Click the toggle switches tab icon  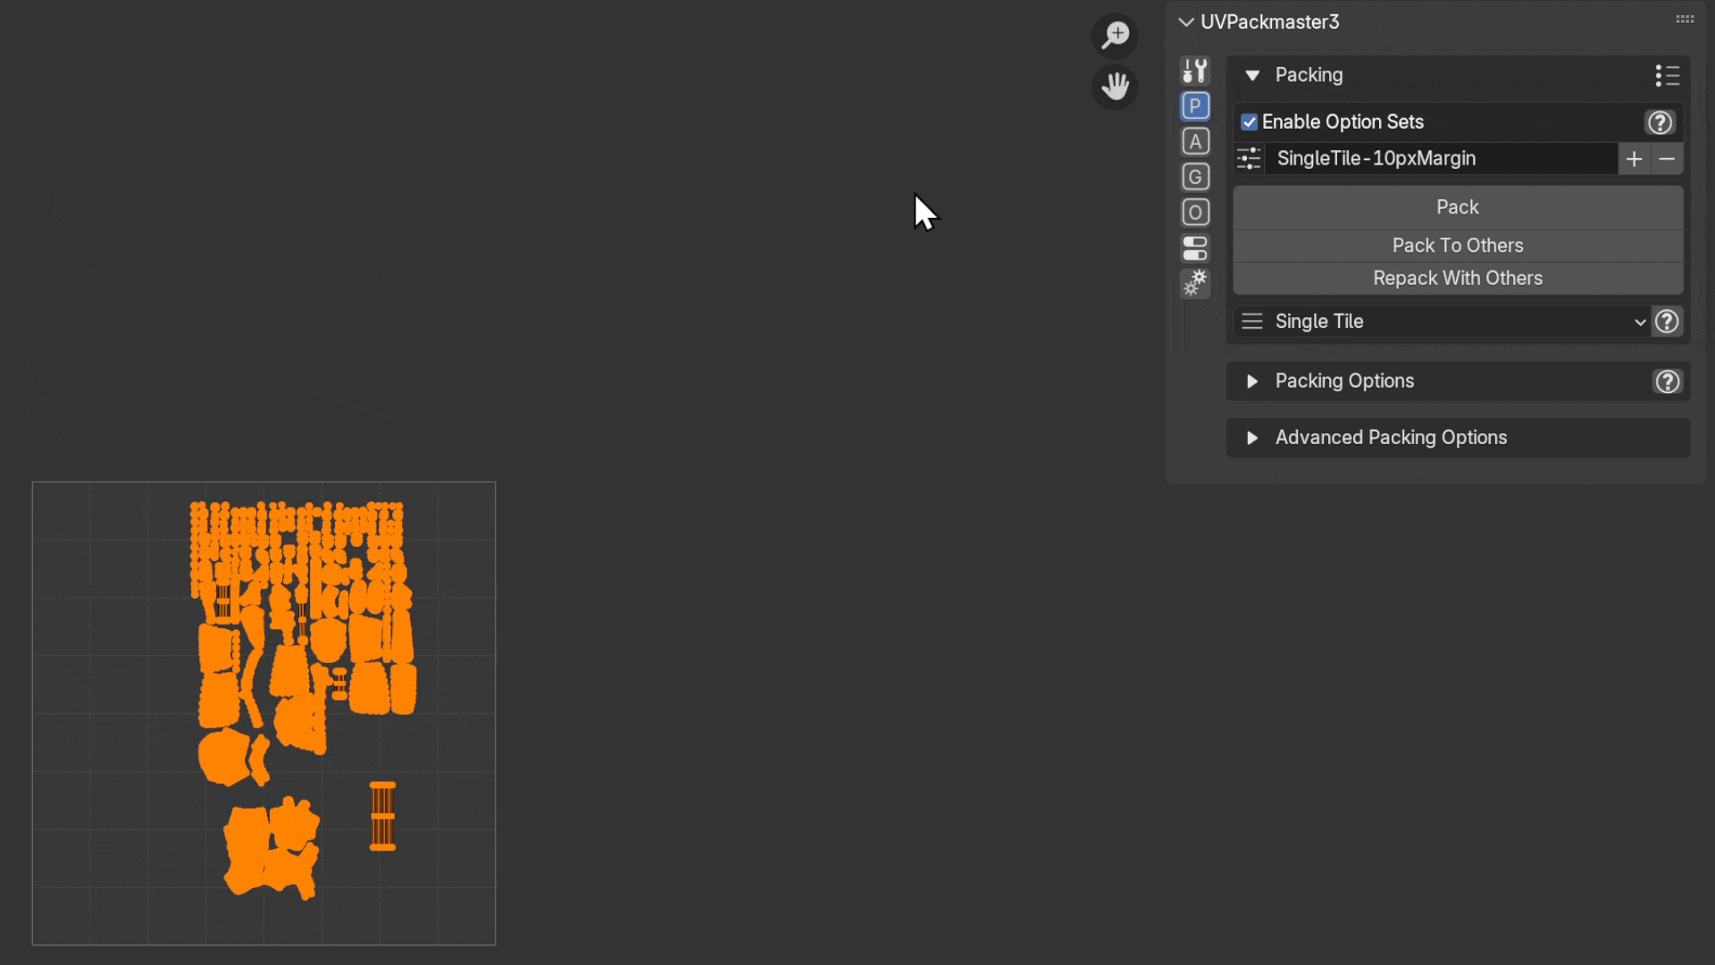coord(1195,248)
